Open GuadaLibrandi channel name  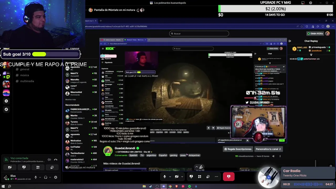tap(125, 148)
